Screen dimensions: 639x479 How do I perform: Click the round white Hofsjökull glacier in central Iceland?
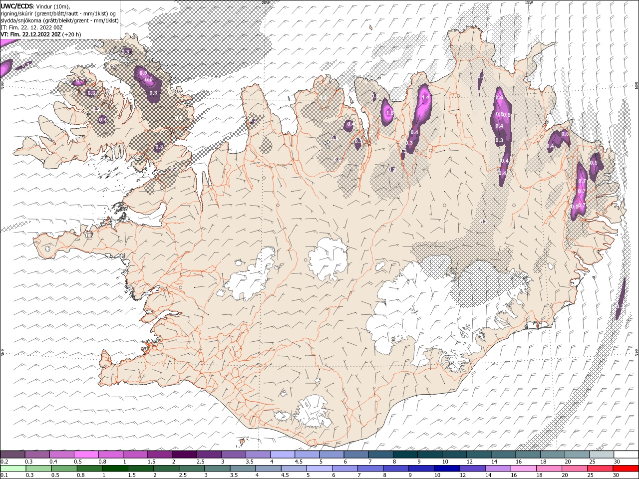tap(328, 259)
